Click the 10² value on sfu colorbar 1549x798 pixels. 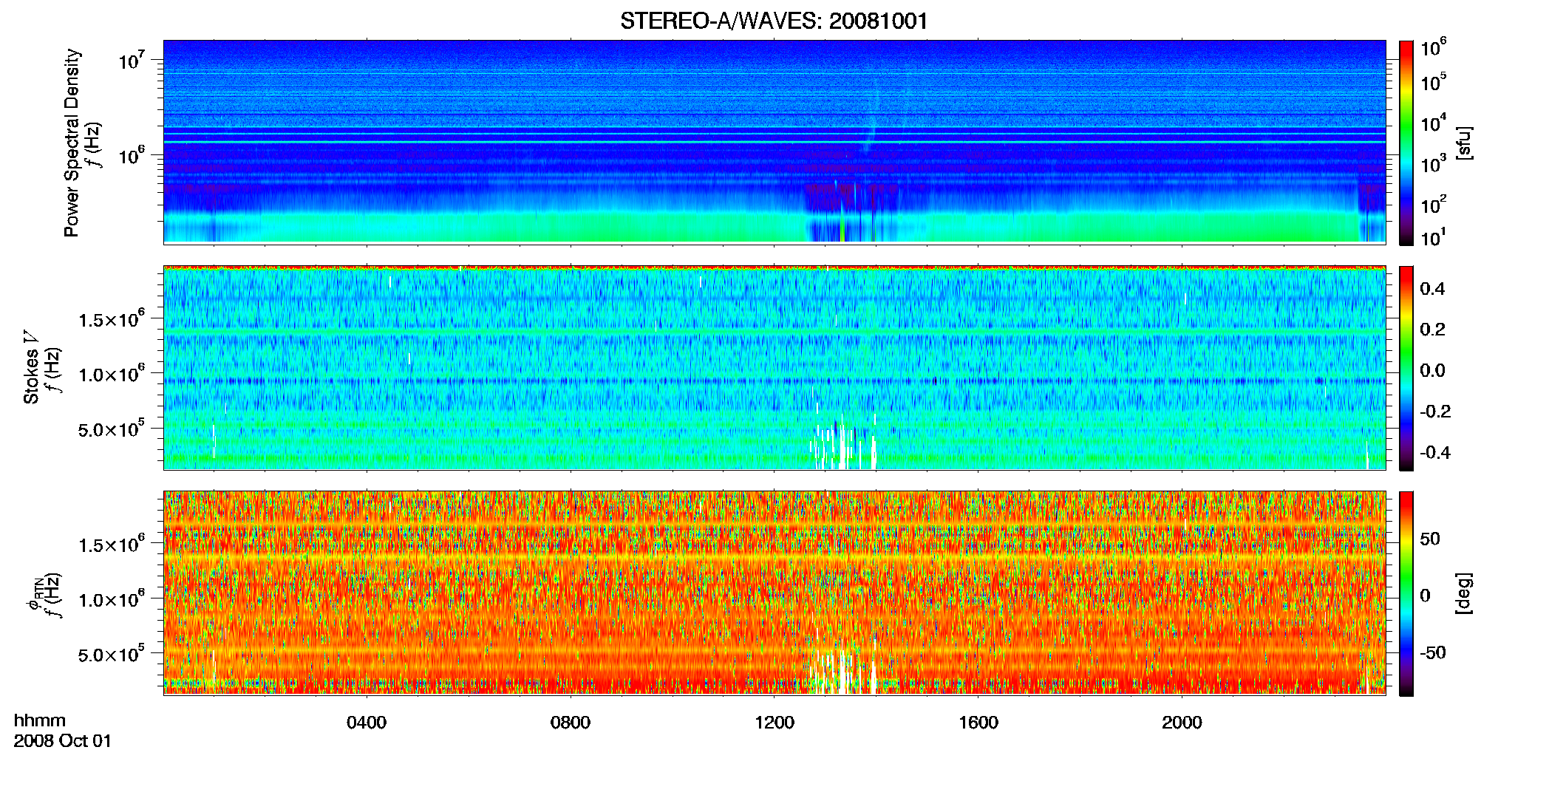(1433, 204)
